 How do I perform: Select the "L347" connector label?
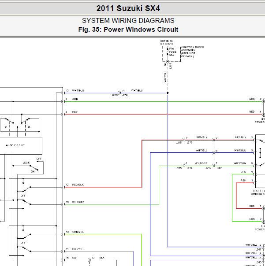coord(258,249)
